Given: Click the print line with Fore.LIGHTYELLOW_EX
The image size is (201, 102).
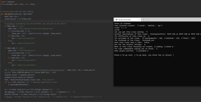Looking at the screenshot, I should click(x=30, y=72).
